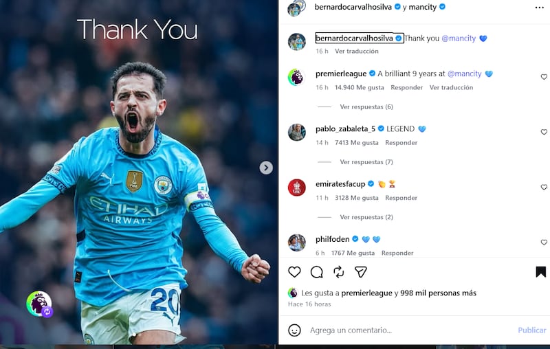The image size is (550, 349).
Task: Open premierleague avatar on the photo
Action: pos(39,304)
